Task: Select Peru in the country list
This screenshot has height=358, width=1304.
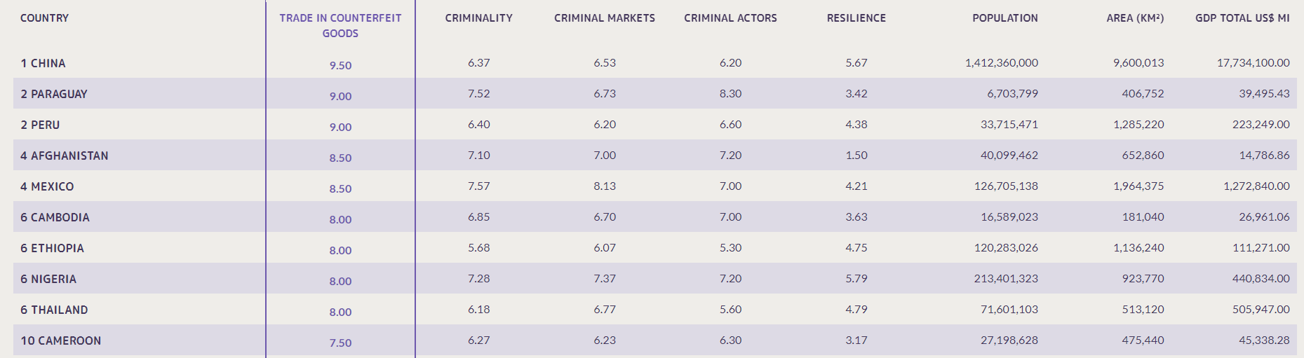Action: pos(45,125)
